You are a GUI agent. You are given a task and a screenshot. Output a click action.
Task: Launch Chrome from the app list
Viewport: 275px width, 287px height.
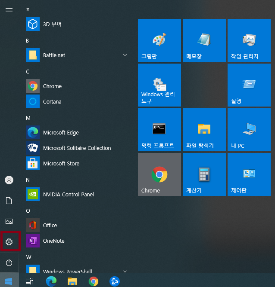tap(77, 86)
